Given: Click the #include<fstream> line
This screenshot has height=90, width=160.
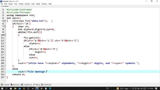Looking at the screenshot, I should (19, 12).
